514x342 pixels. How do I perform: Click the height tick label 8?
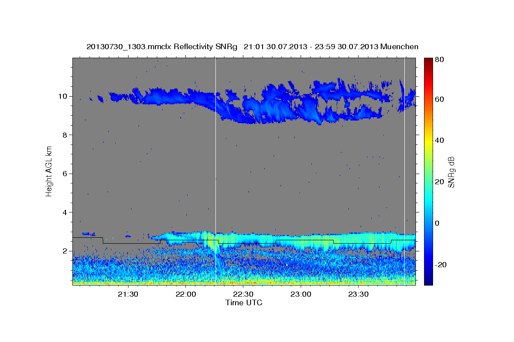[65, 135]
